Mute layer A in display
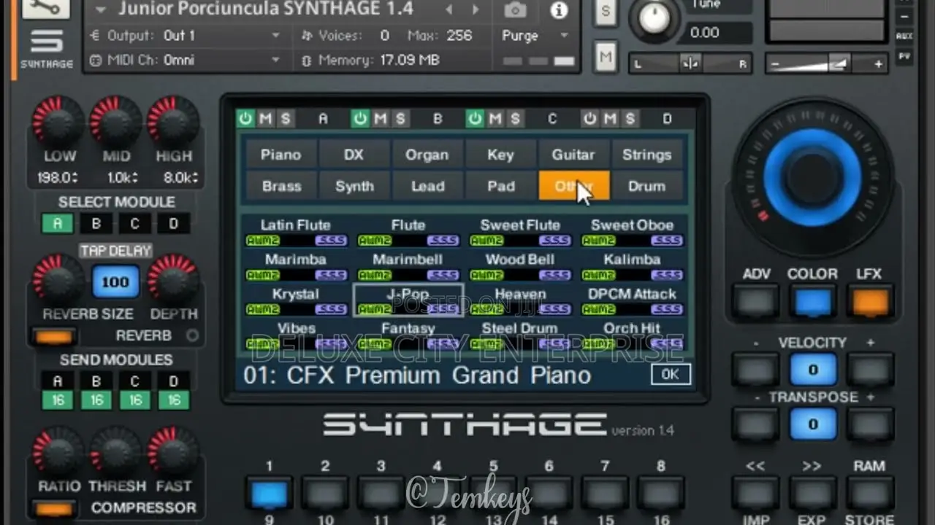 tap(265, 118)
